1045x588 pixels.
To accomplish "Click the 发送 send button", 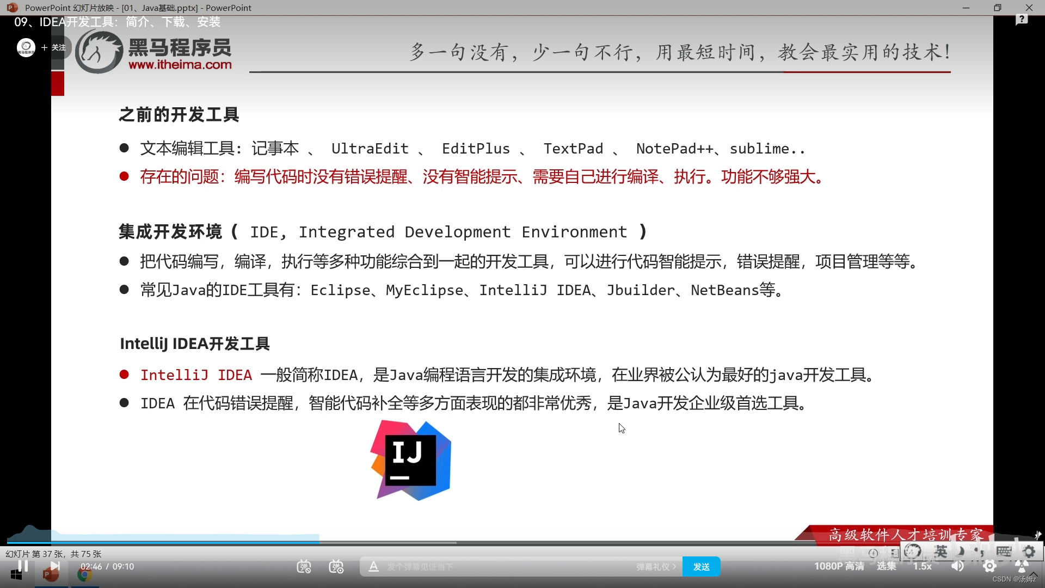I will point(702,567).
